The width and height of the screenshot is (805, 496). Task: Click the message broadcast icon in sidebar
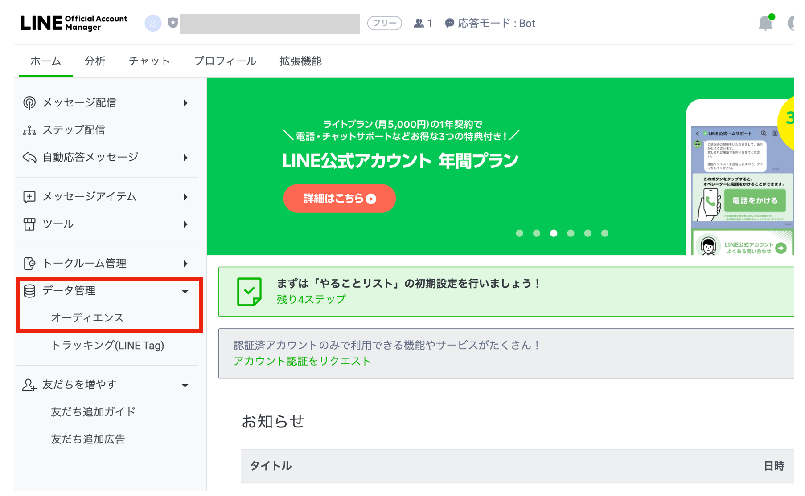(x=29, y=103)
